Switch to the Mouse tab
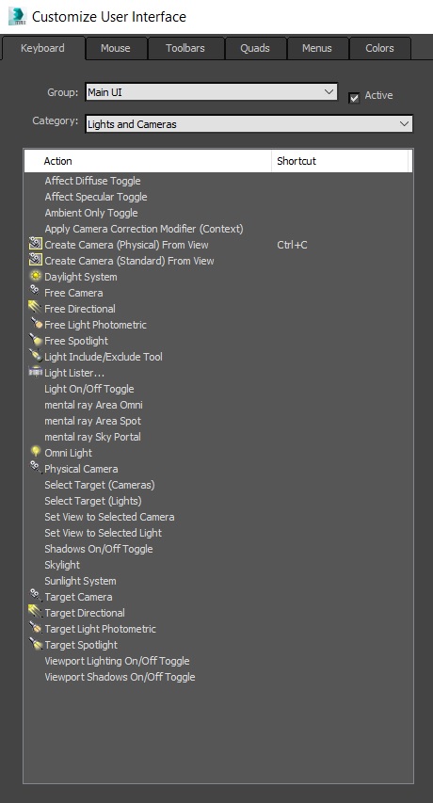This screenshot has height=803, width=433. coord(115,48)
